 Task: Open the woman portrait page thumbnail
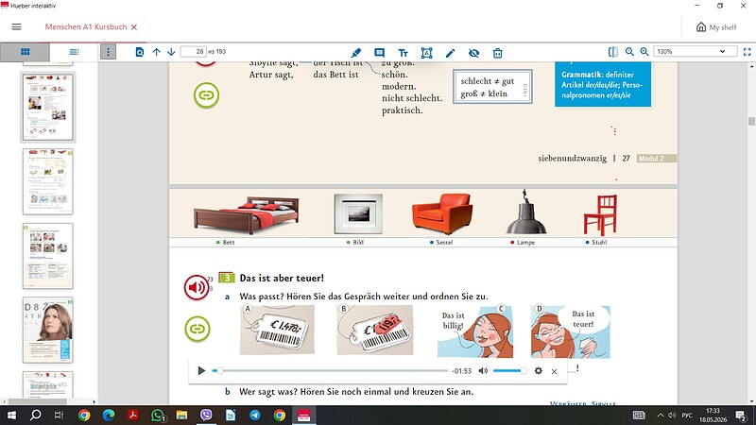click(48, 330)
